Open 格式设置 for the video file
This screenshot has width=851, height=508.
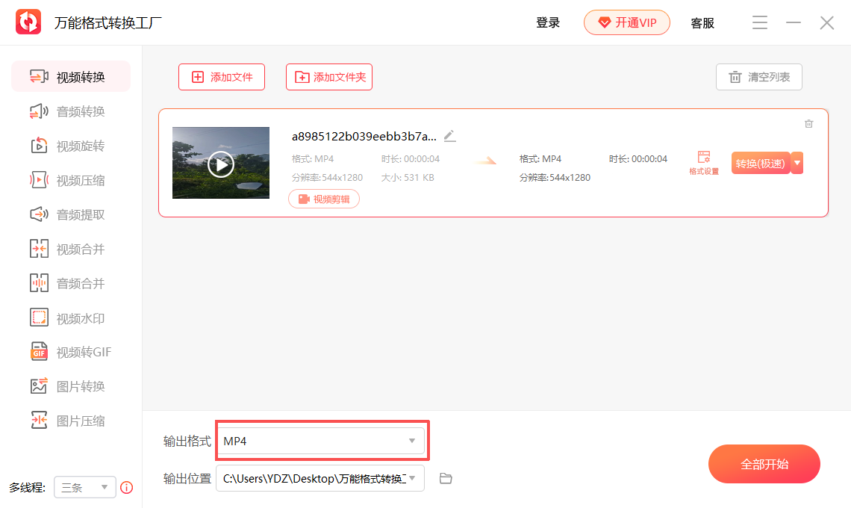(x=702, y=161)
